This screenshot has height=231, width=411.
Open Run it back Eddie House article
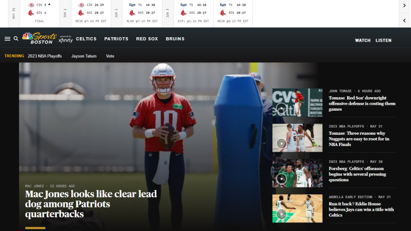pyautogui.click(x=361, y=210)
